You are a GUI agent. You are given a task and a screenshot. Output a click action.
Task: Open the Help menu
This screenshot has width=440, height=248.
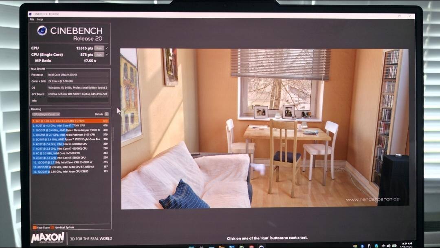coord(40,20)
